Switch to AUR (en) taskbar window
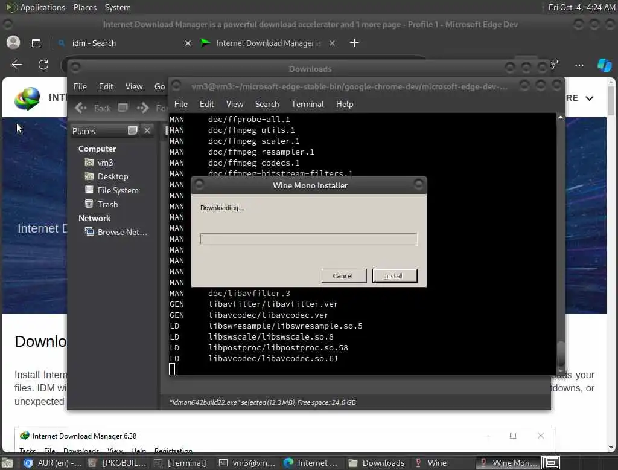 click(x=53, y=463)
